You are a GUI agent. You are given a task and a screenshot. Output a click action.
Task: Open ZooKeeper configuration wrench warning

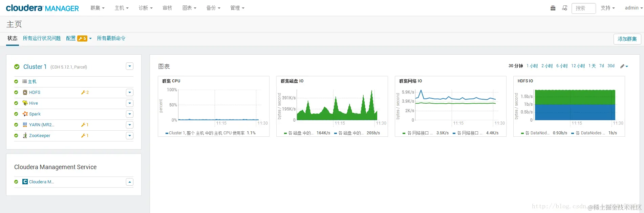tap(85, 135)
